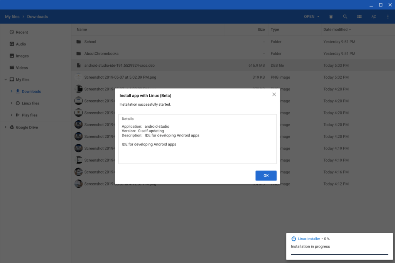Click the DEB file document icon
The image size is (395, 263).
(79, 65)
